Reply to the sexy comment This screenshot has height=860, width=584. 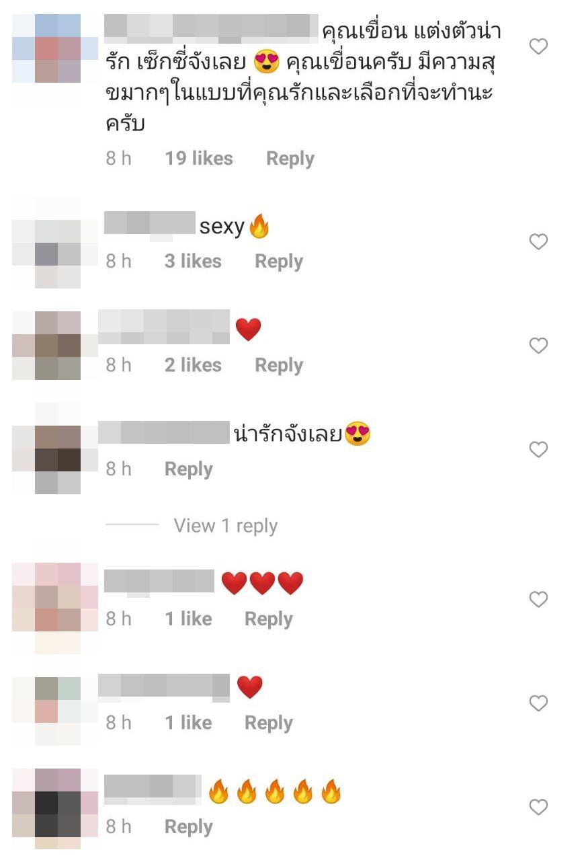(279, 262)
